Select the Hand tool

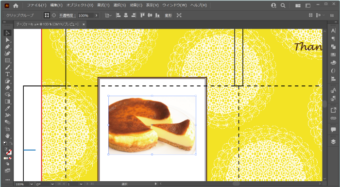click(8, 136)
